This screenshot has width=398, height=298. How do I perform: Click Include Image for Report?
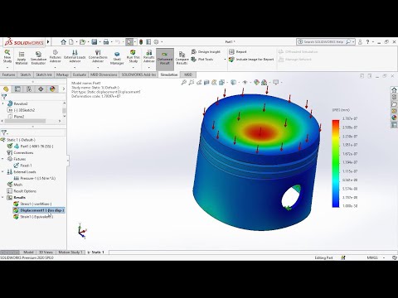pyautogui.click(x=251, y=59)
